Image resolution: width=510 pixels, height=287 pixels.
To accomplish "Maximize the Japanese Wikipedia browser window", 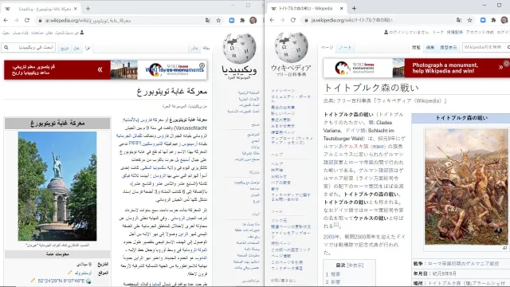I will pyautogui.click(x=499, y=6).
